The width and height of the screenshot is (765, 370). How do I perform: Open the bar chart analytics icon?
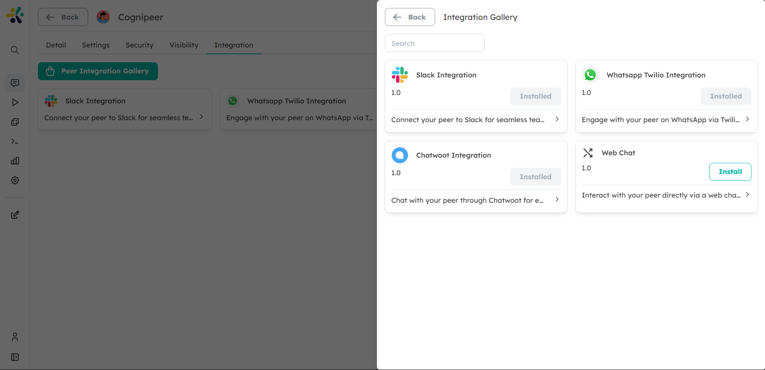click(15, 161)
